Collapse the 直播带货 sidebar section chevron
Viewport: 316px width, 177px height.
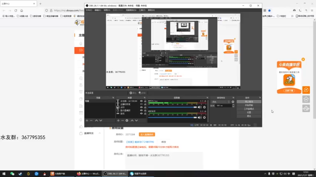pyautogui.click(x=100, y=133)
